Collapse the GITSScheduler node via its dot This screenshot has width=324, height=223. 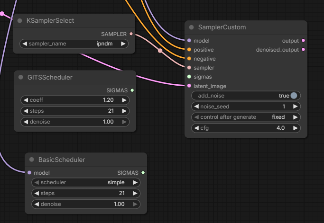point(21,77)
